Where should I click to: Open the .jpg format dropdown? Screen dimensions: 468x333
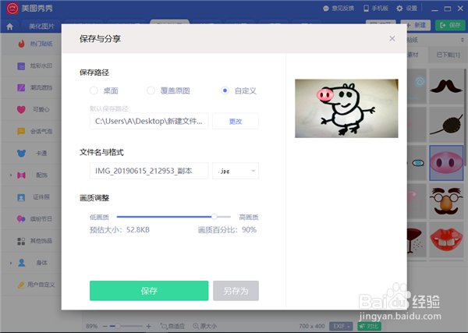click(x=236, y=171)
